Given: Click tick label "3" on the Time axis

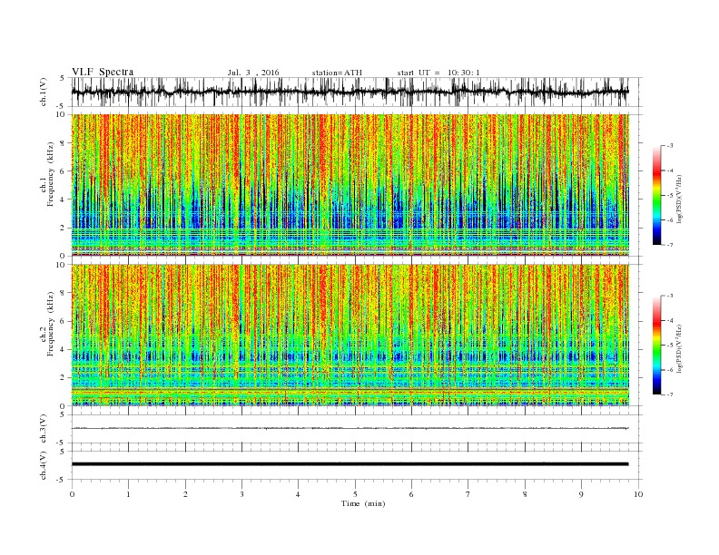Looking at the screenshot, I should point(241,494).
